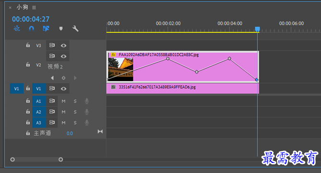This screenshot has height=173, width=321.
Task: Click the fx badge on FAA1092A clip
Action: (x=113, y=55)
